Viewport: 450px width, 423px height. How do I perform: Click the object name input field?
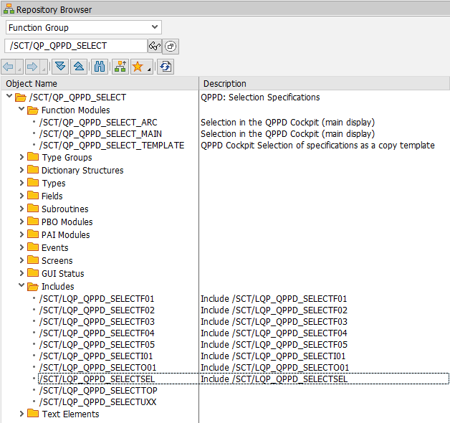(x=75, y=46)
